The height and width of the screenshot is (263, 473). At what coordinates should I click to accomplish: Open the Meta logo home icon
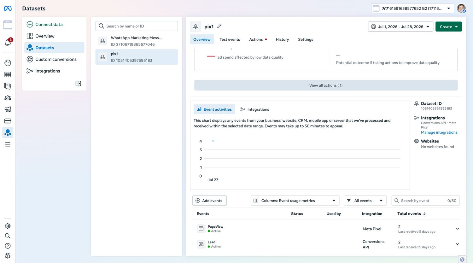(8, 9)
